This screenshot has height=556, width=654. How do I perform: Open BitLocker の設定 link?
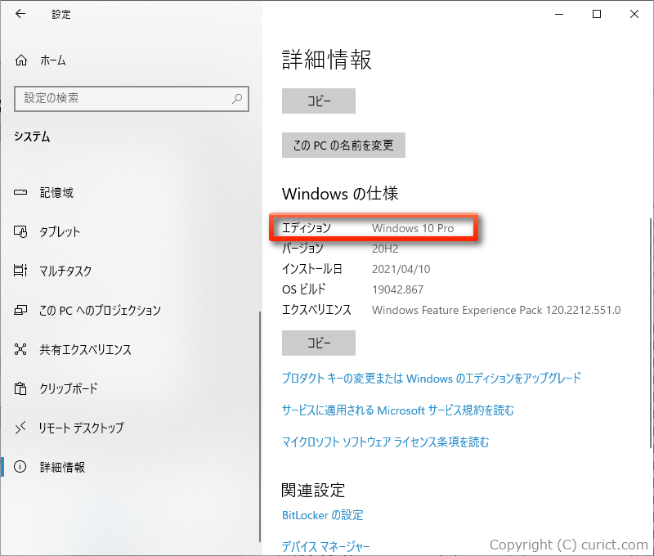[323, 515]
